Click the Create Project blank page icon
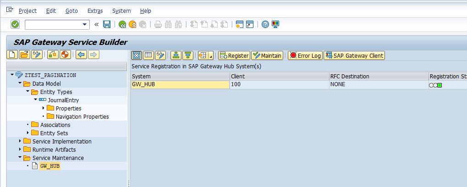 coord(12,55)
